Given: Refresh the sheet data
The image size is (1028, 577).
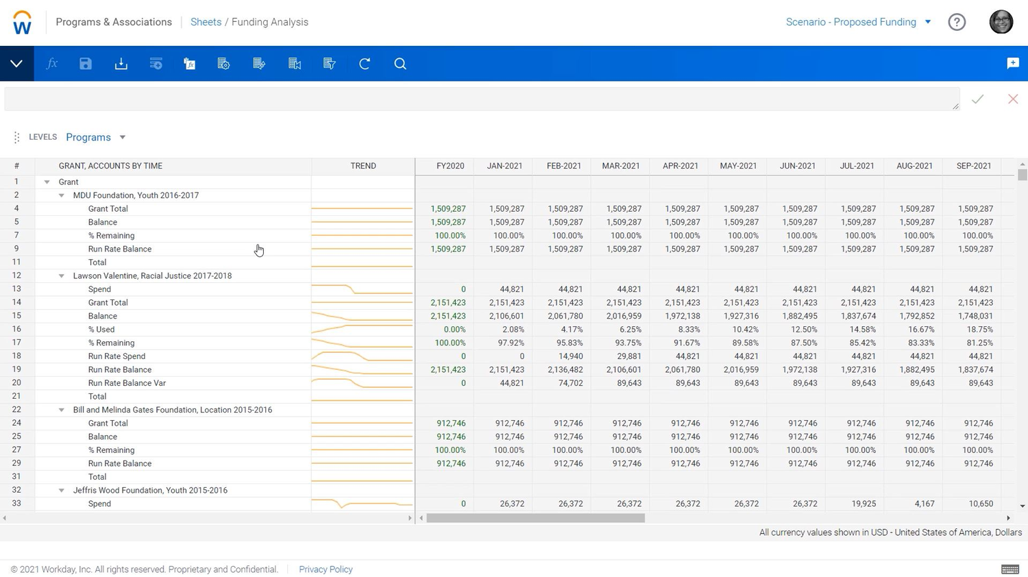Looking at the screenshot, I should point(364,63).
